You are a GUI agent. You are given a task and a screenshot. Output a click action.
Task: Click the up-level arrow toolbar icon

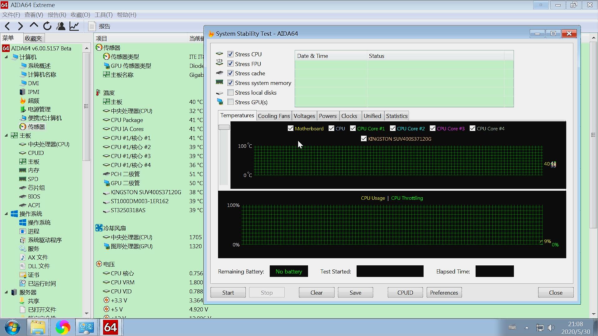(x=34, y=26)
